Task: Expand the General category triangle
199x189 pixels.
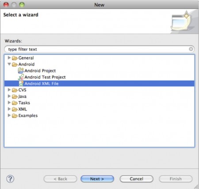Action: point(9,58)
